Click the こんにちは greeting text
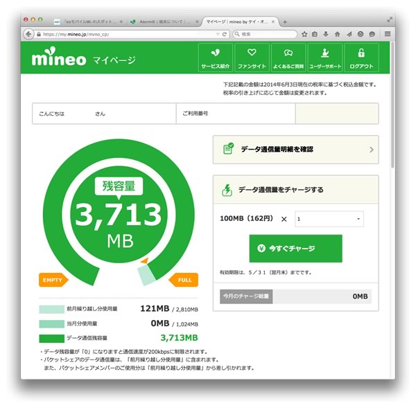Viewport: 416px width, 408px height. (52, 114)
